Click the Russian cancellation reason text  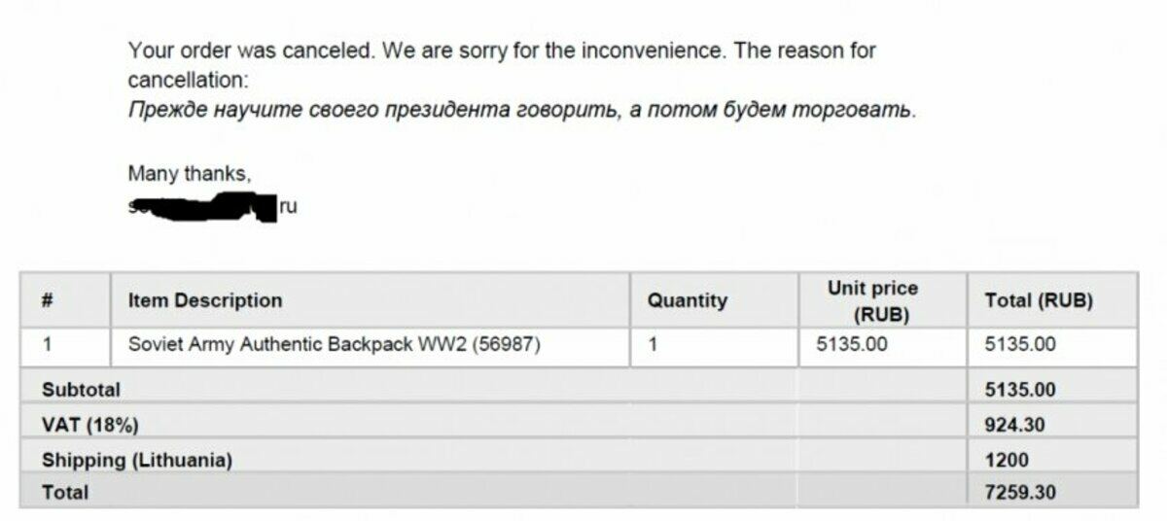(522, 110)
